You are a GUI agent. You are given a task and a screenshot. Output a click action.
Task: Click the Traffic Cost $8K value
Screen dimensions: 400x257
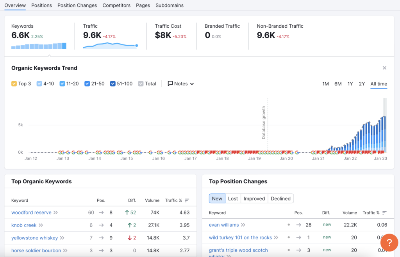point(163,35)
